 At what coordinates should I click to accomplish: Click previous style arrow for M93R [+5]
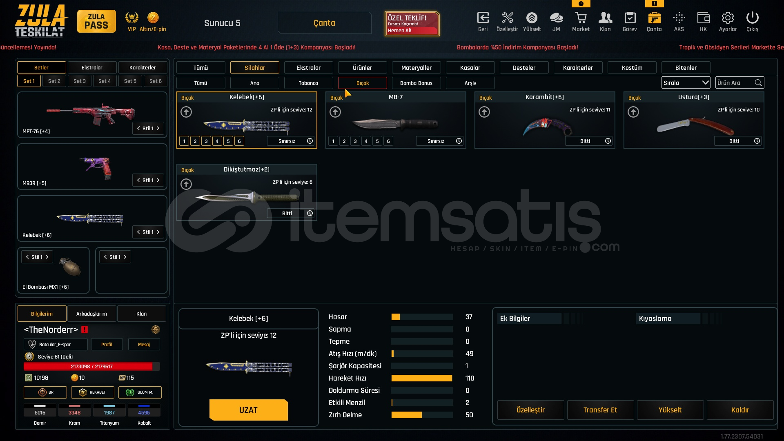click(x=138, y=180)
